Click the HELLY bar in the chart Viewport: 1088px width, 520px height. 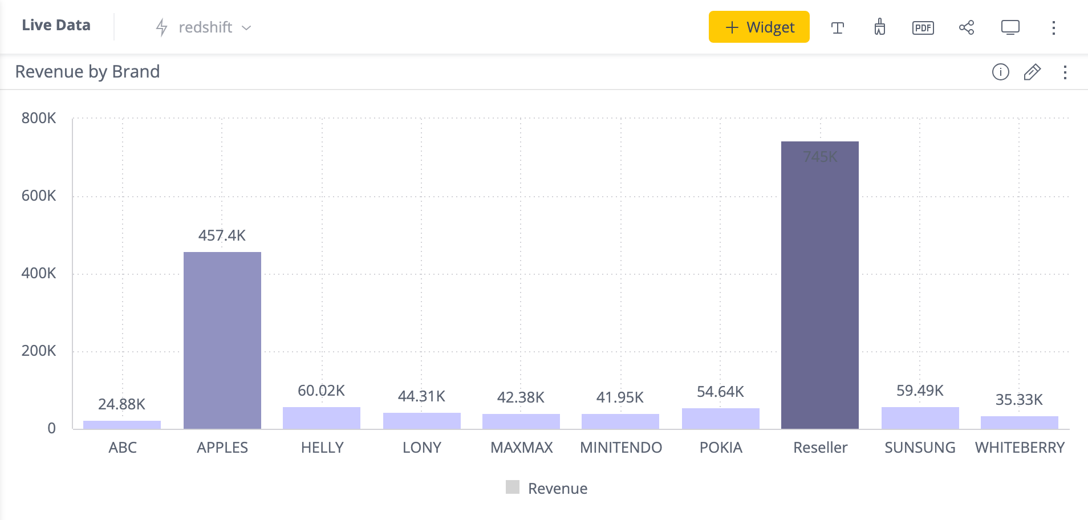click(x=322, y=418)
